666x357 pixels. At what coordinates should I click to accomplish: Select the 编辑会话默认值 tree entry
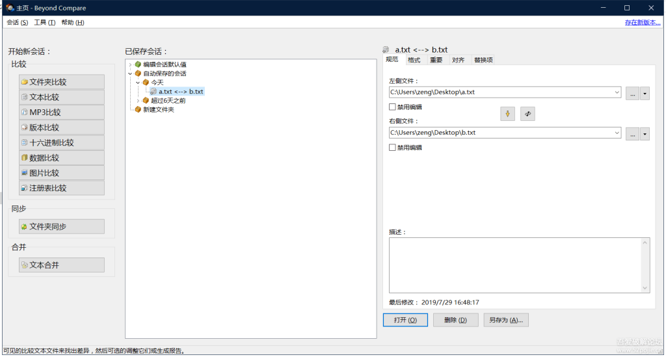(x=165, y=64)
